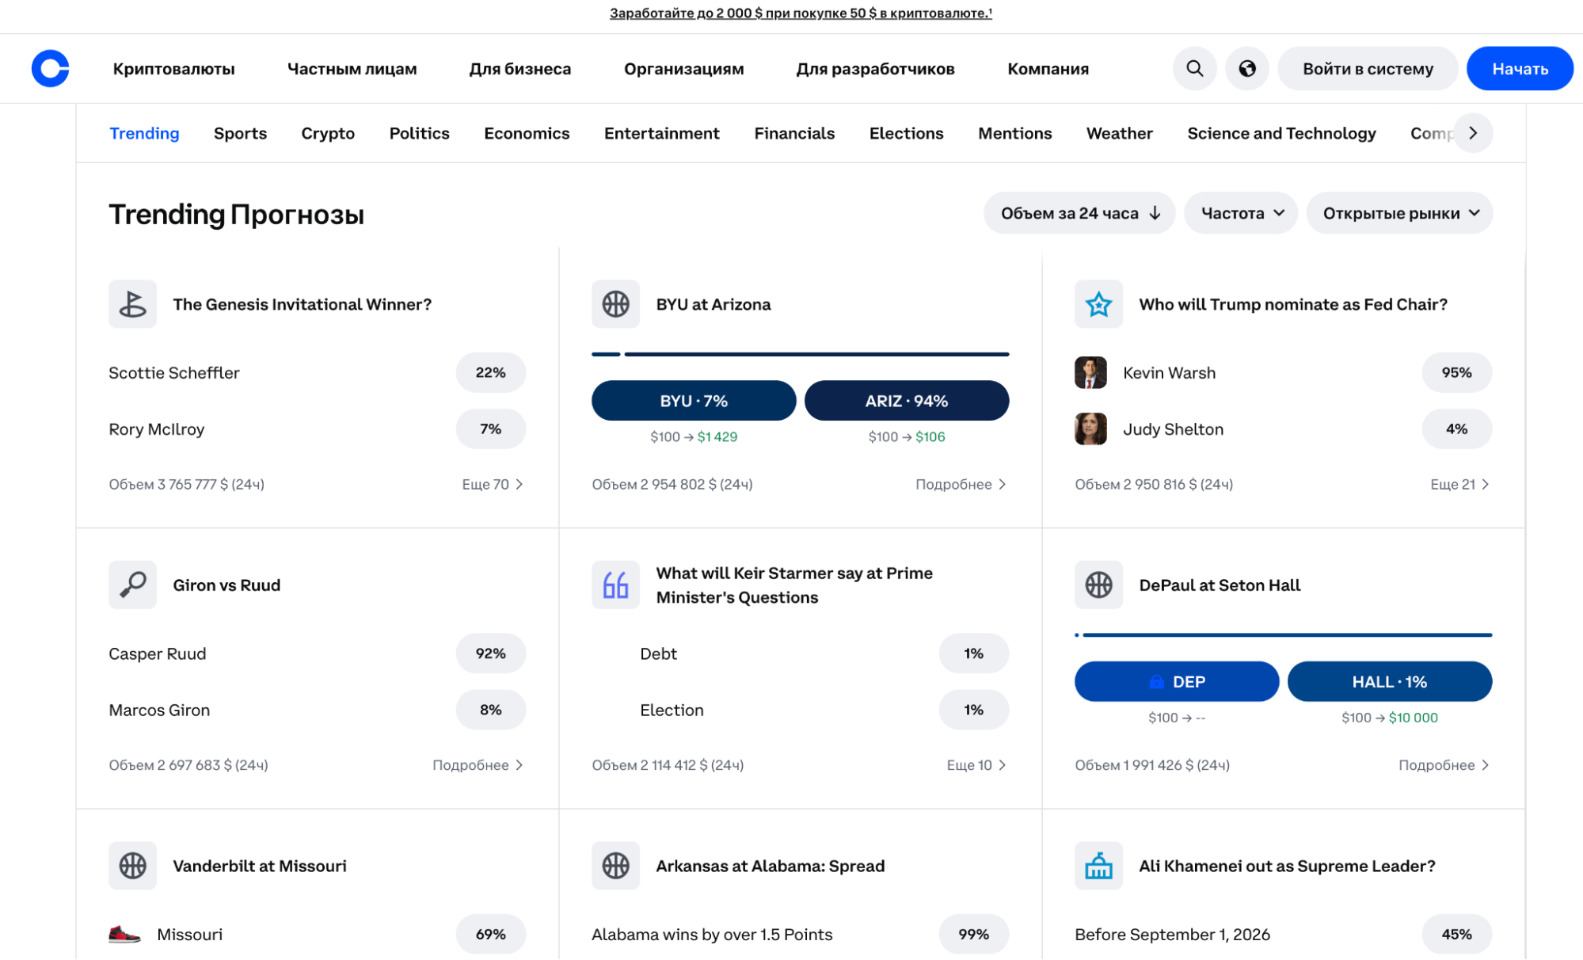Click quote icon for Keir Starmer market
The width and height of the screenshot is (1583, 960).
(x=615, y=585)
